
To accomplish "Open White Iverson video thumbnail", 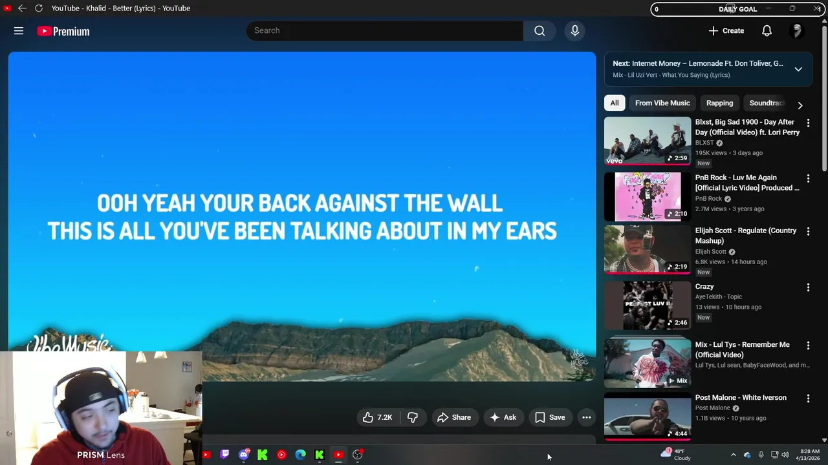I will pyautogui.click(x=648, y=417).
